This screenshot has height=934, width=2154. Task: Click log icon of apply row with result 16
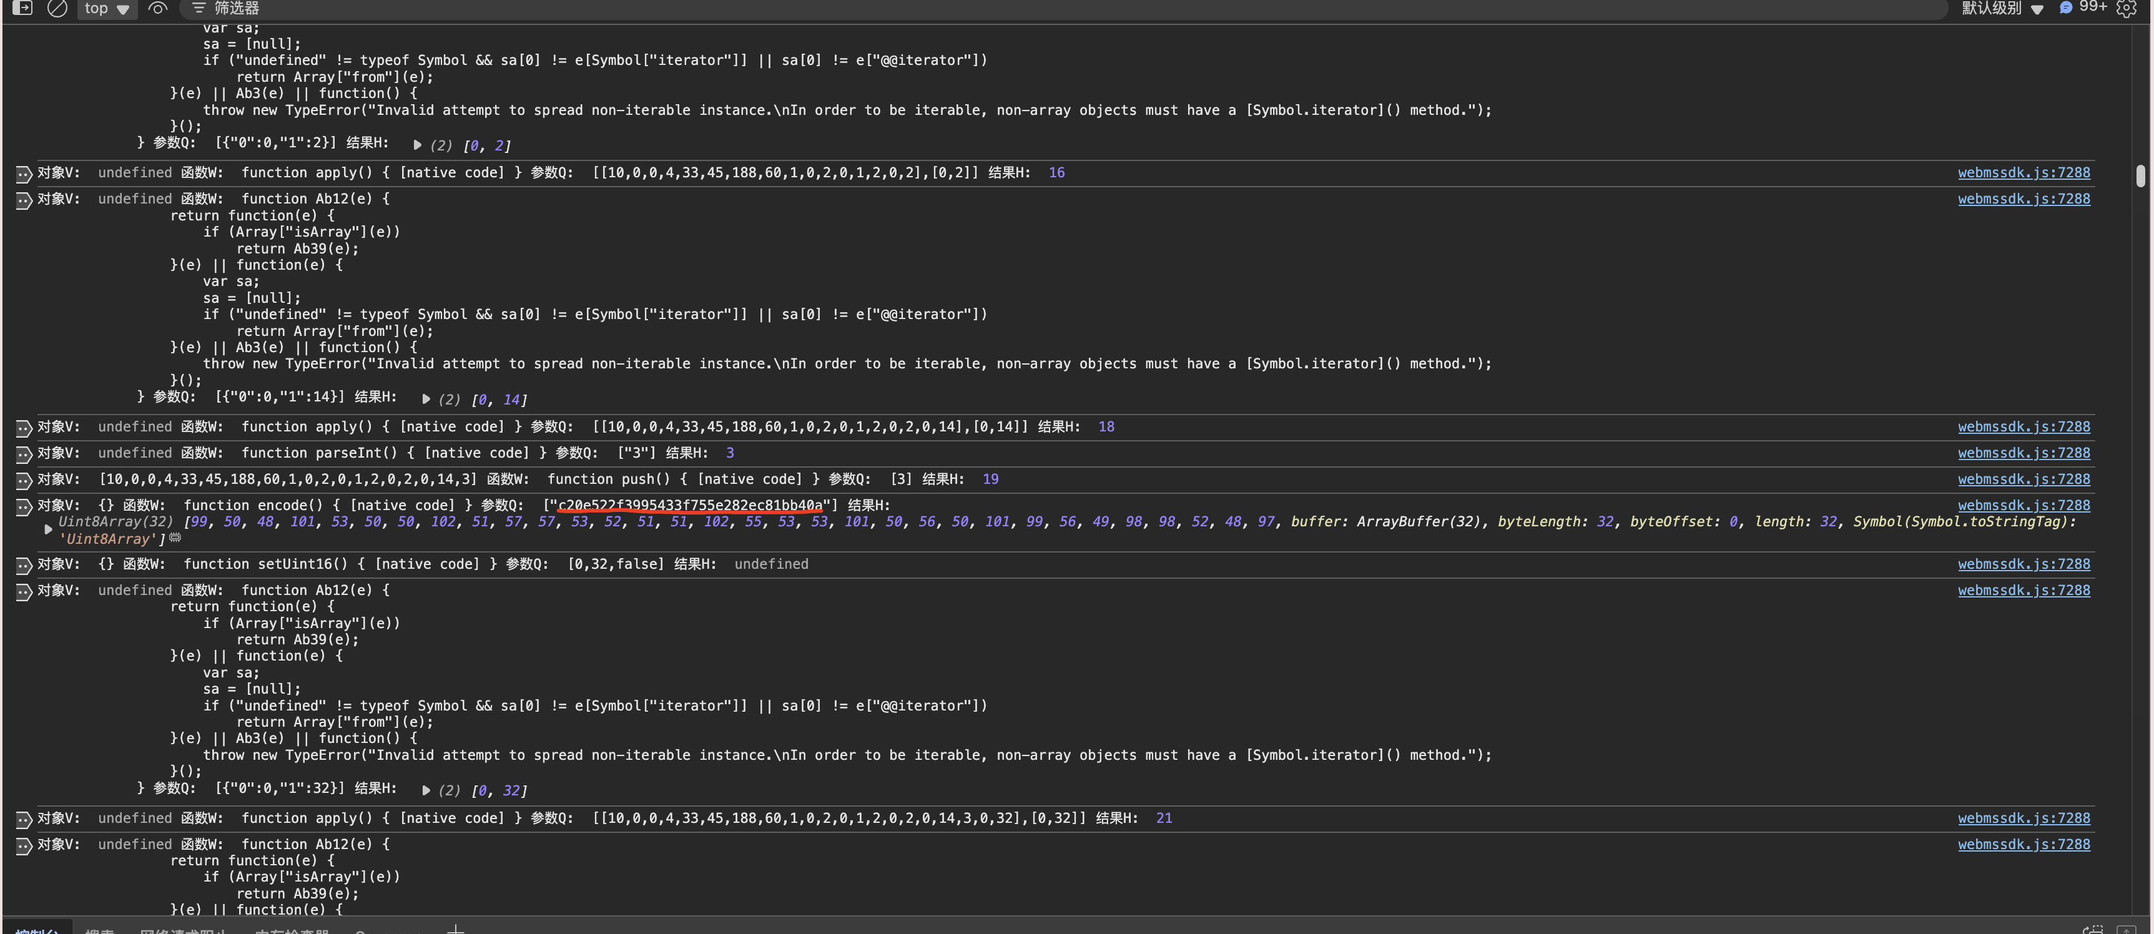pos(24,174)
